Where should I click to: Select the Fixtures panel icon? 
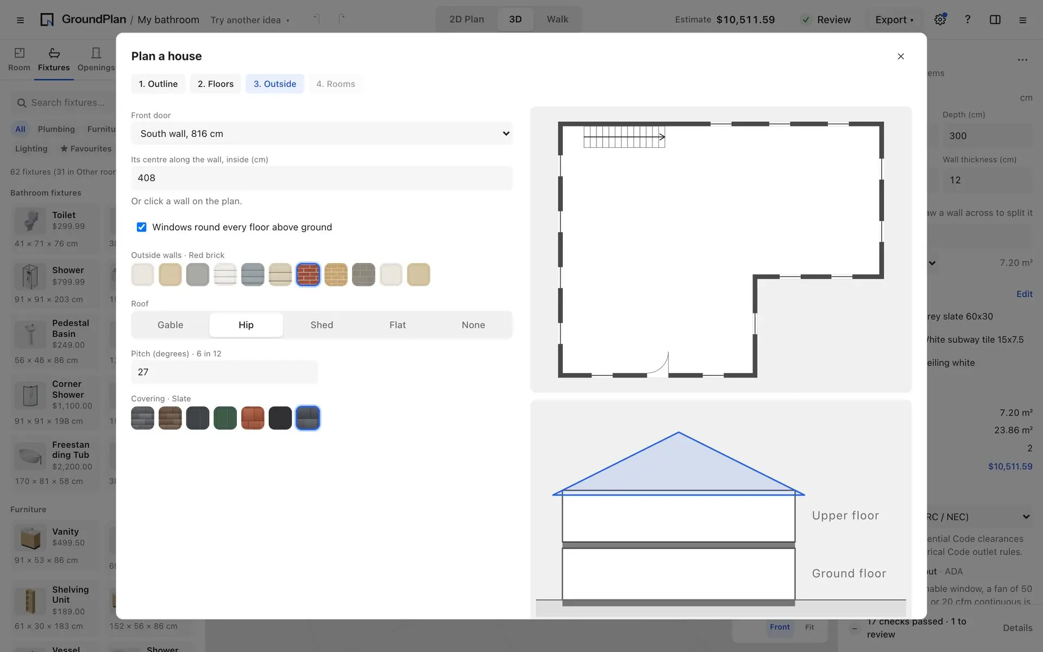(54, 59)
